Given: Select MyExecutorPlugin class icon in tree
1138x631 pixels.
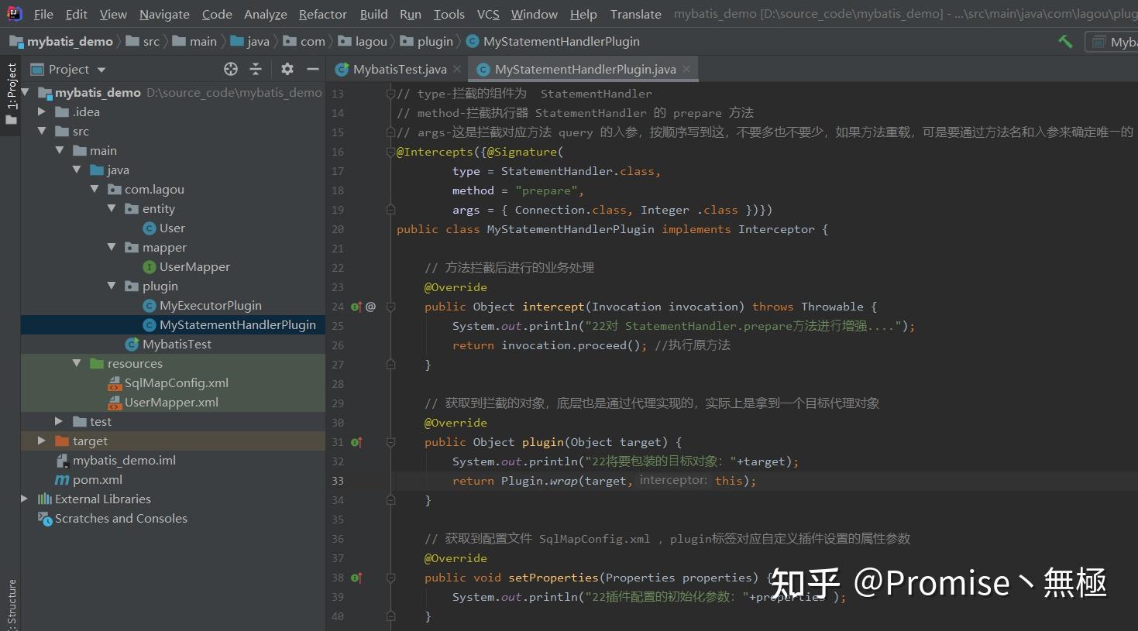Looking at the screenshot, I should (150, 305).
